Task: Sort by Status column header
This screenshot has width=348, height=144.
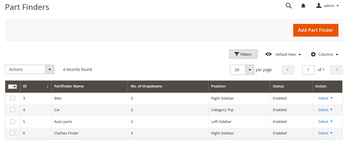Action: [278, 86]
